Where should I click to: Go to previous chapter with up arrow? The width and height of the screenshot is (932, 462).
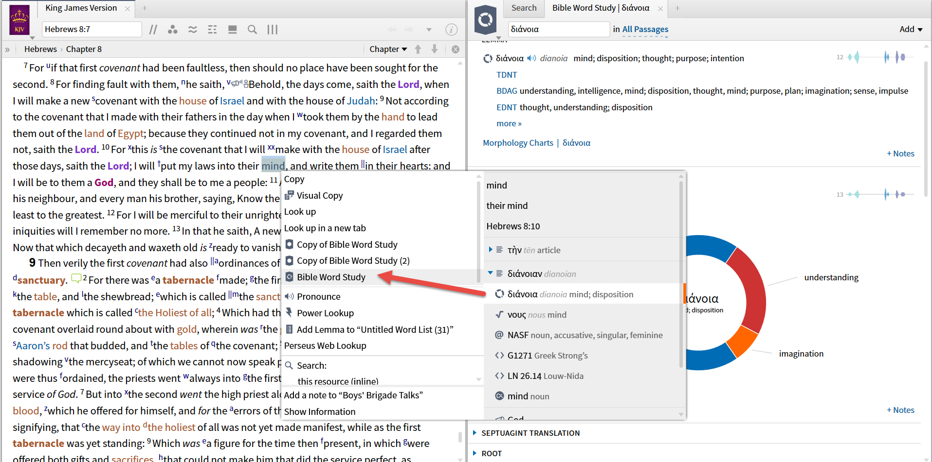(418, 49)
